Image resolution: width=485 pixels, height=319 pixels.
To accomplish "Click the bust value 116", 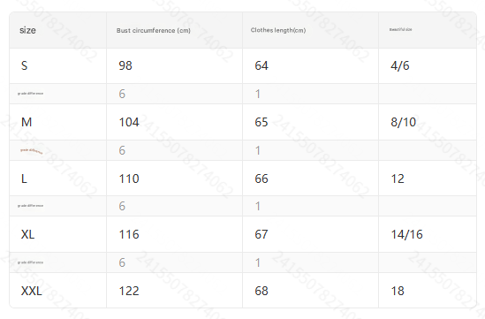I will click(129, 234).
